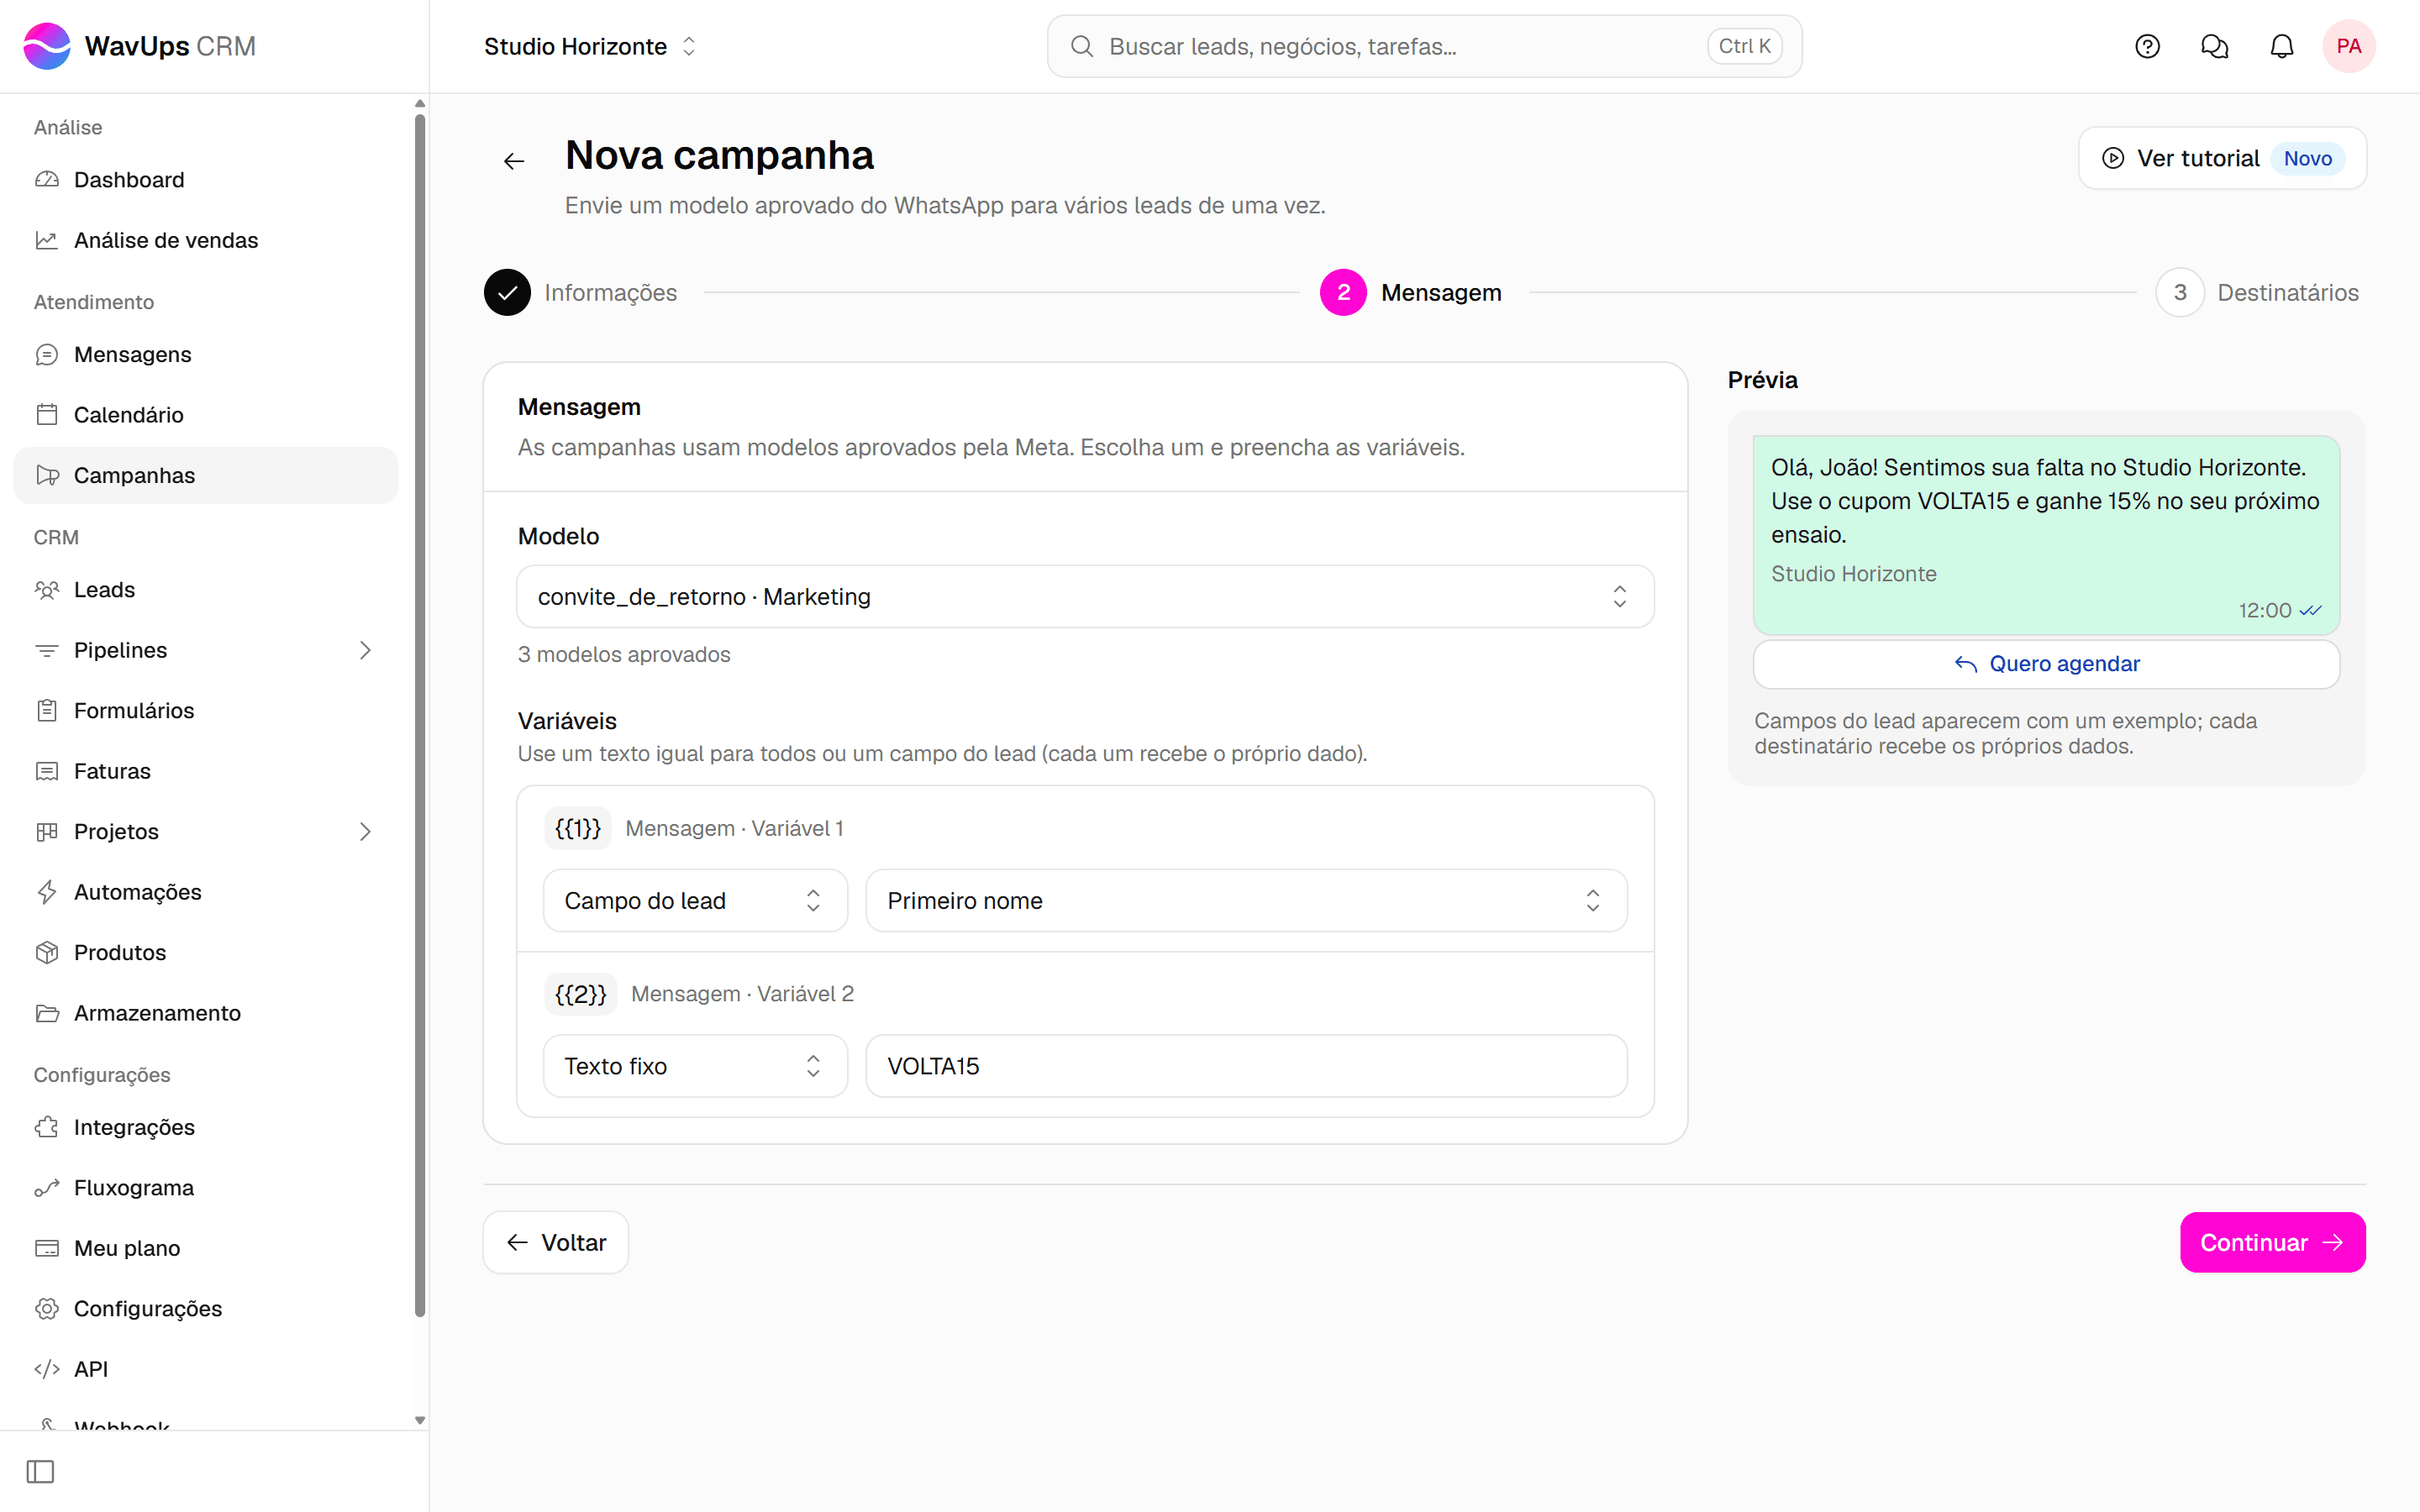The image size is (2420, 1512).
Task: Open the help question mark icon
Action: 2147,46
